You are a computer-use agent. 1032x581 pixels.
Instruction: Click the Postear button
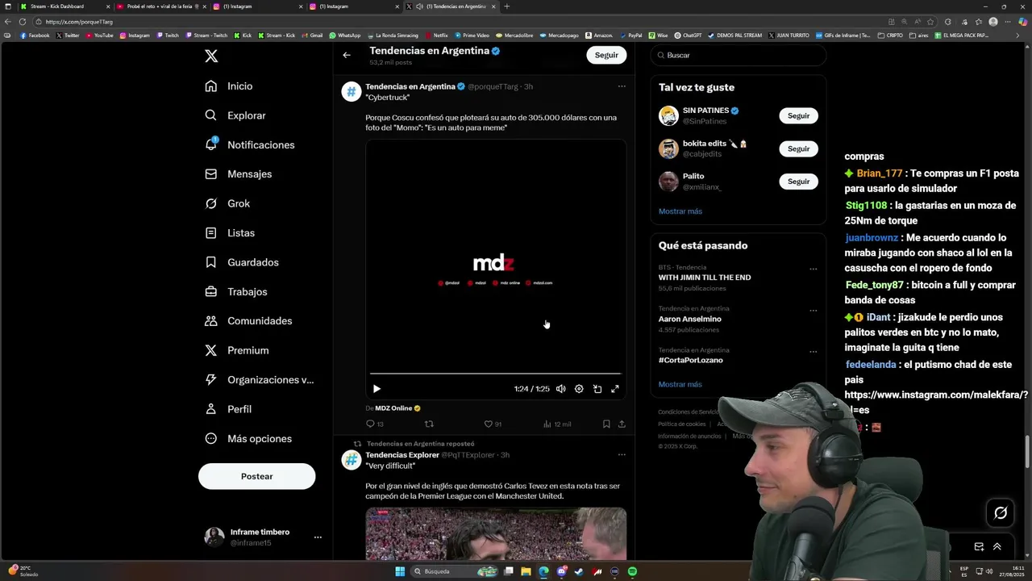pyautogui.click(x=256, y=476)
